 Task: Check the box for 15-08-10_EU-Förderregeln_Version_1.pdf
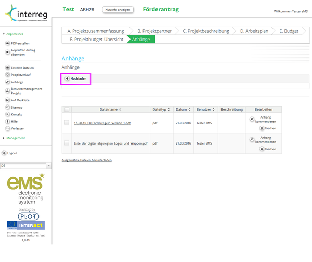tap(67, 123)
